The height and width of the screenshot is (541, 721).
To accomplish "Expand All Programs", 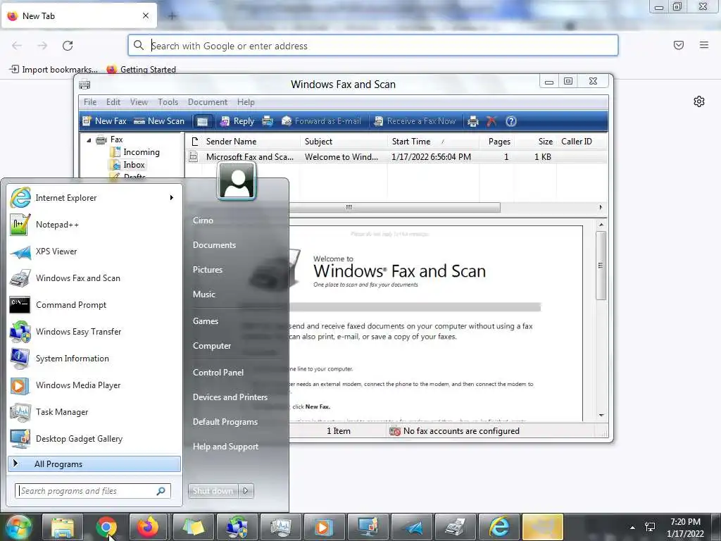I will pyautogui.click(x=94, y=464).
